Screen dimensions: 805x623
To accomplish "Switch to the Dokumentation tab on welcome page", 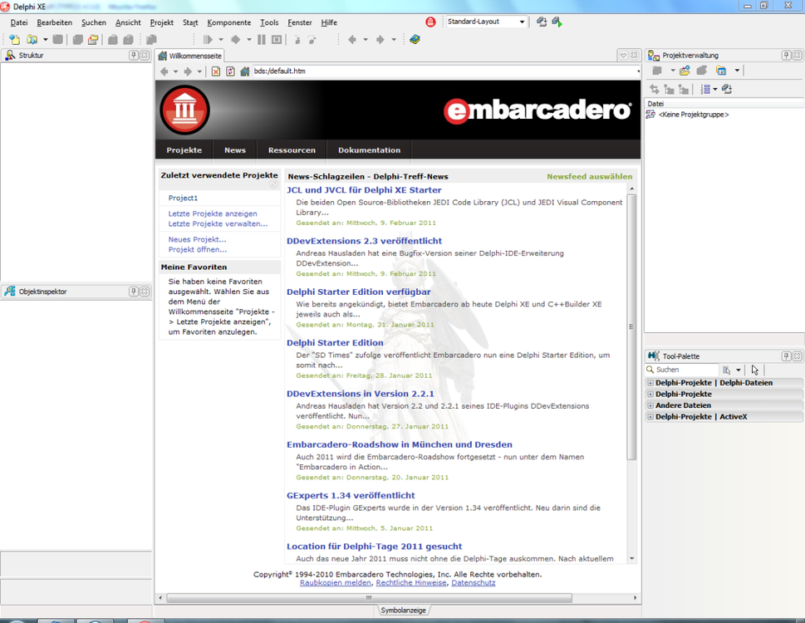I will pos(369,150).
